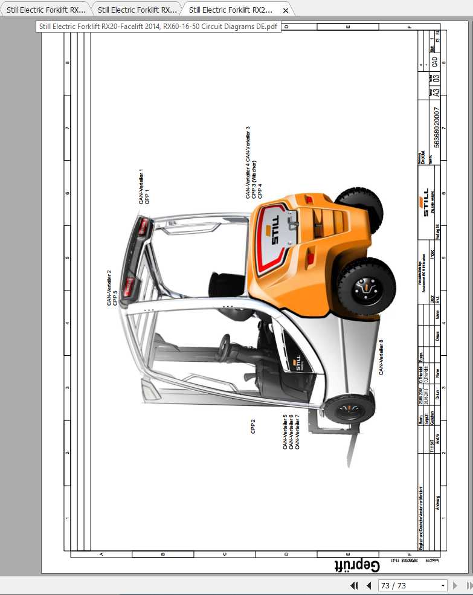473x595 pixels.
Task: Click the STILL logo in the title block
Action: click(425, 202)
